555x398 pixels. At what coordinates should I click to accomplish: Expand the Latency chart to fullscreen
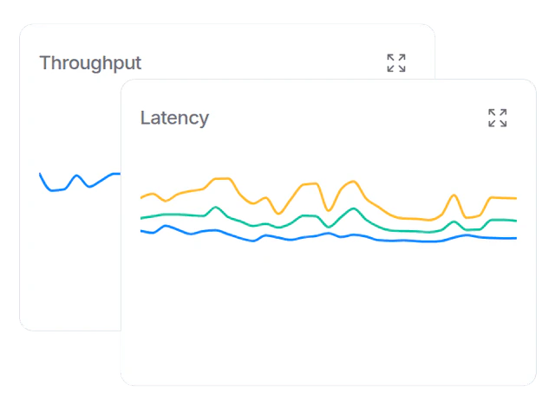(497, 118)
